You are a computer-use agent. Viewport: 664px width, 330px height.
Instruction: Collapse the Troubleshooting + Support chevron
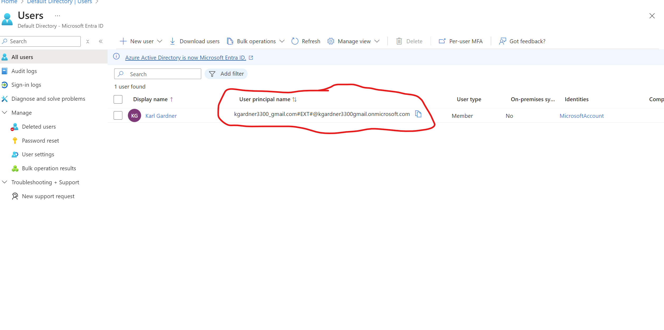pyautogui.click(x=4, y=182)
